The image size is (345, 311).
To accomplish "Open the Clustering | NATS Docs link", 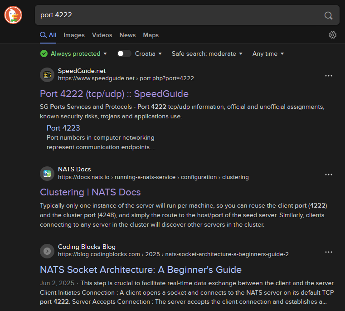I will point(90,192).
